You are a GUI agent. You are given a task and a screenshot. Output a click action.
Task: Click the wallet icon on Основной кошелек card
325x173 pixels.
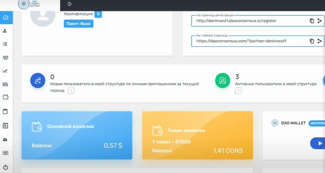(x=37, y=127)
